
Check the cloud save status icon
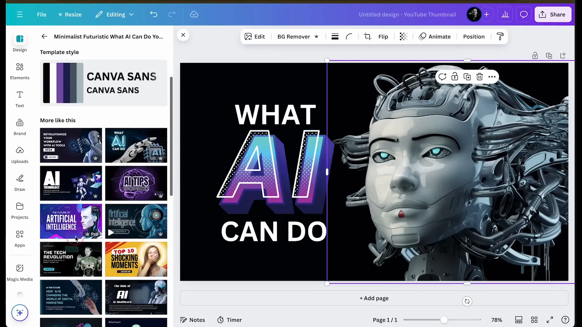tap(194, 14)
